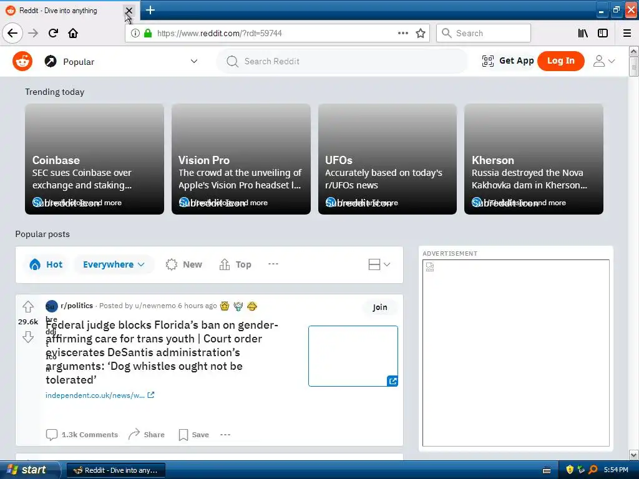This screenshot has width=639, height=479.
Task: Click the 5:54 PM system clock
Action: coord(616,470)
